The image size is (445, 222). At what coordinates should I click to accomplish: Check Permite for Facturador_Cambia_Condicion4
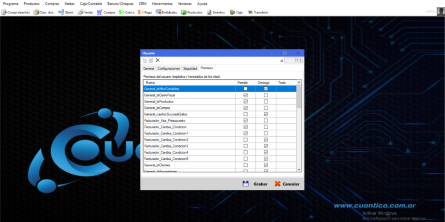[x=246, y=152]
